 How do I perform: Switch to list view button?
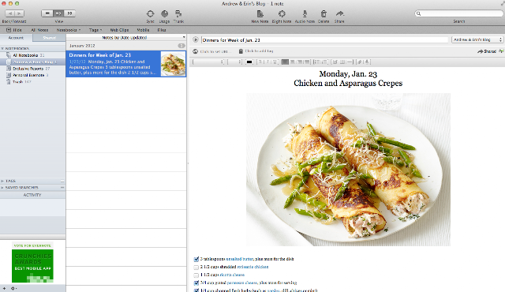[47, 13]
